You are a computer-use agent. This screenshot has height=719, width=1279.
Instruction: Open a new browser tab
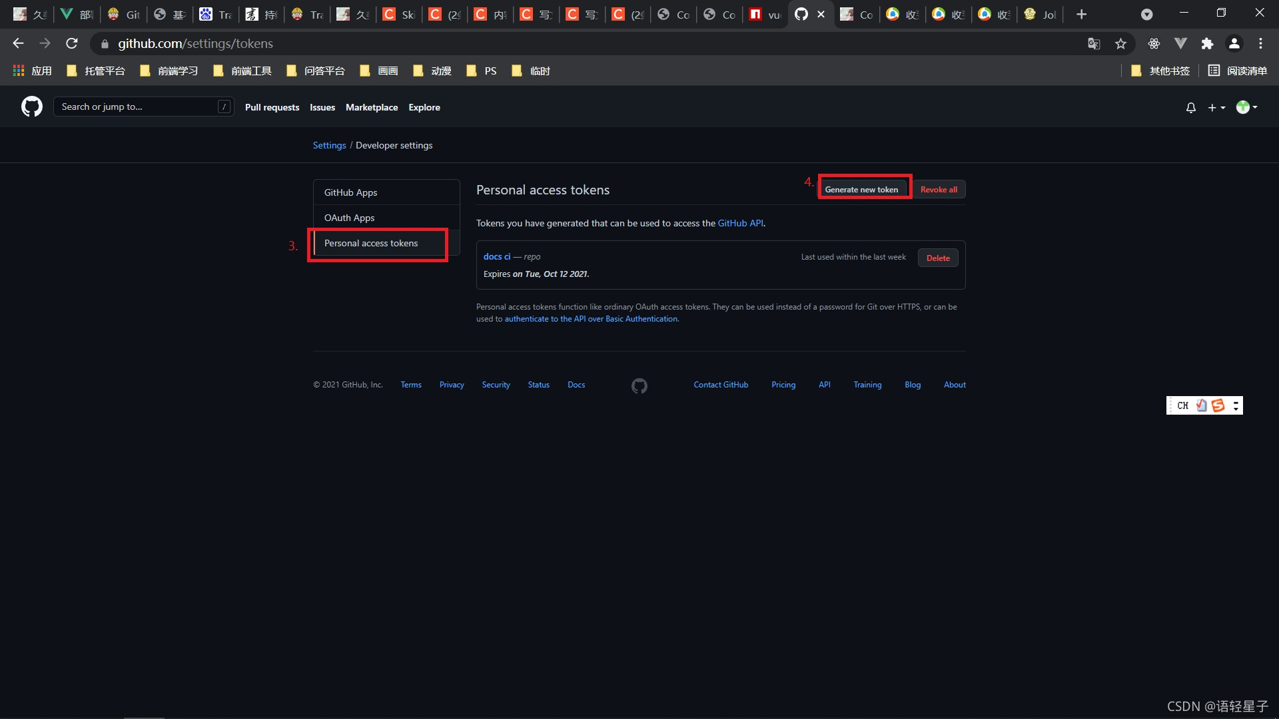(x=1081, y=14)
